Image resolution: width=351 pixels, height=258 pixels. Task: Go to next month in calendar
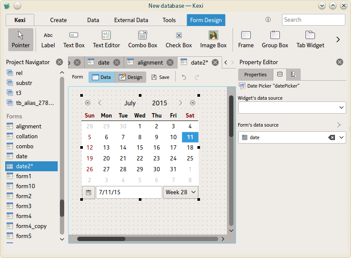[x=180, y=103]
